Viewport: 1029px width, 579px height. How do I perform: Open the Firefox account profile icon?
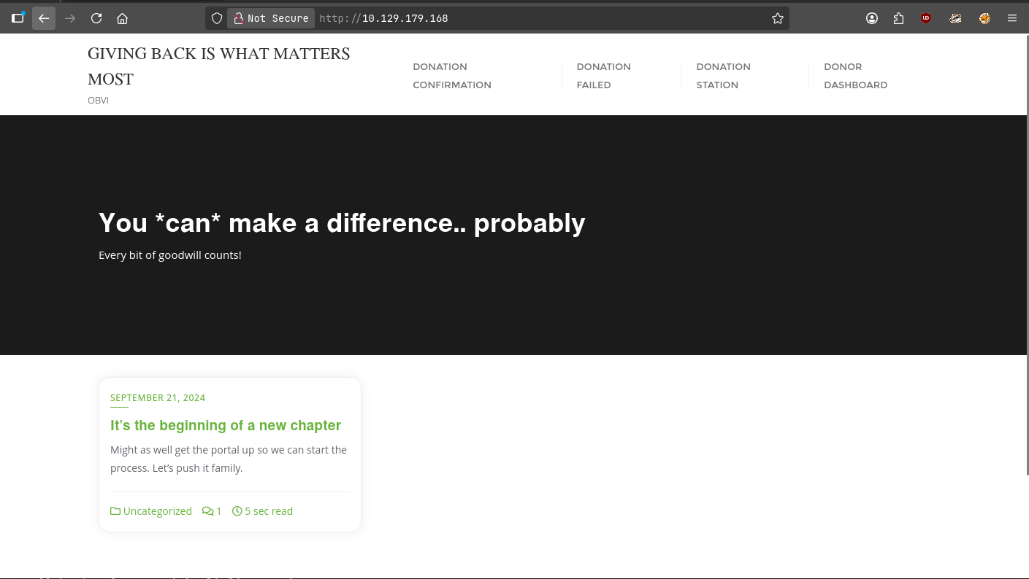click(x=872, y=18)
